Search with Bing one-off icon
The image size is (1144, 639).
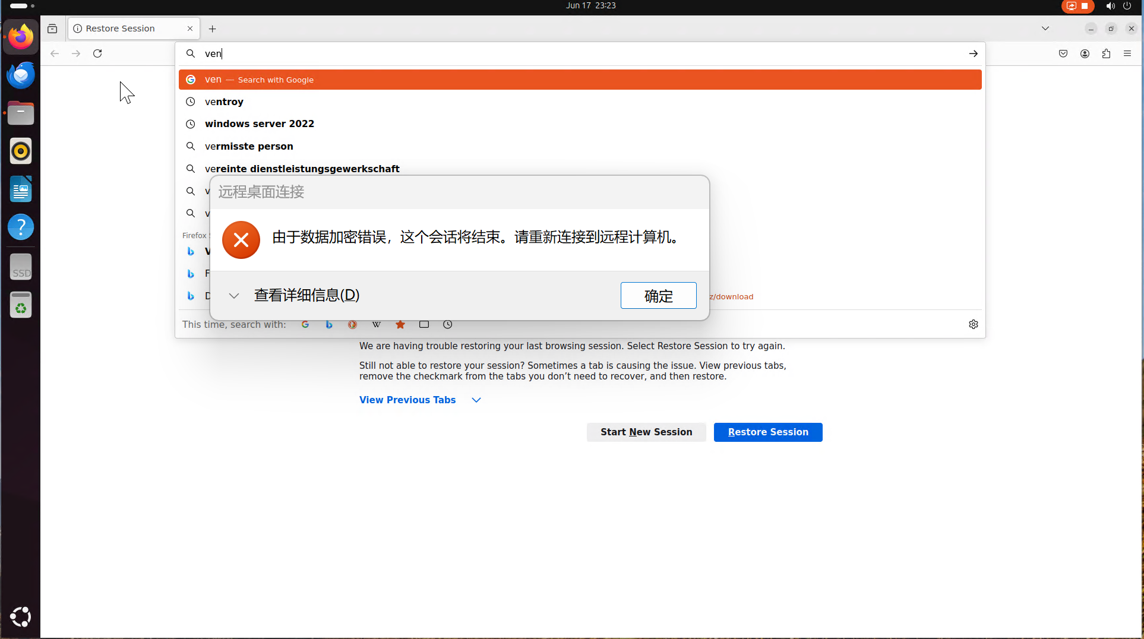pos(328,324)
